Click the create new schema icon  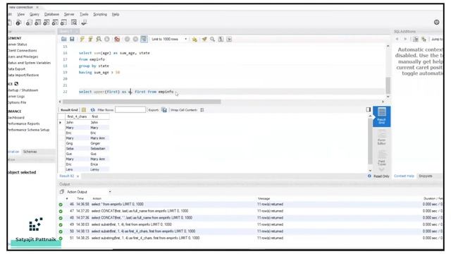(29, 23)
